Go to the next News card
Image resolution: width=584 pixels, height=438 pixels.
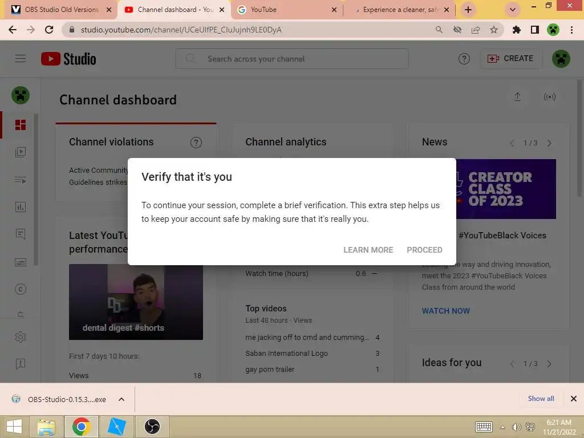(x=549, y=143)
